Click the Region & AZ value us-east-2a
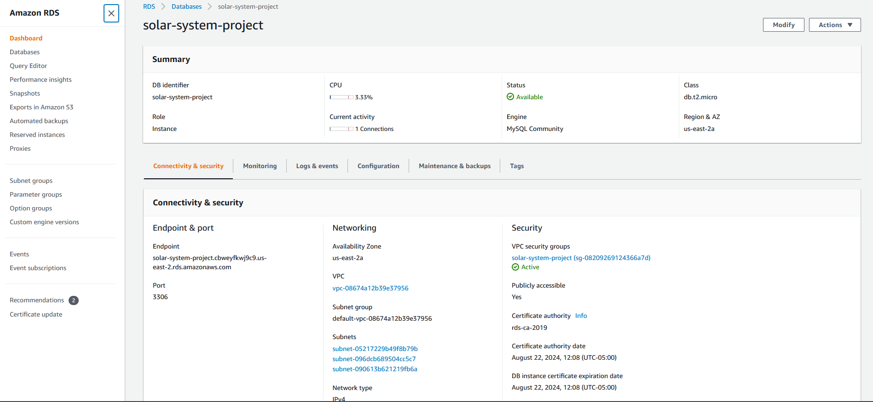Screen dimensions: 873x402 (699, 129)
